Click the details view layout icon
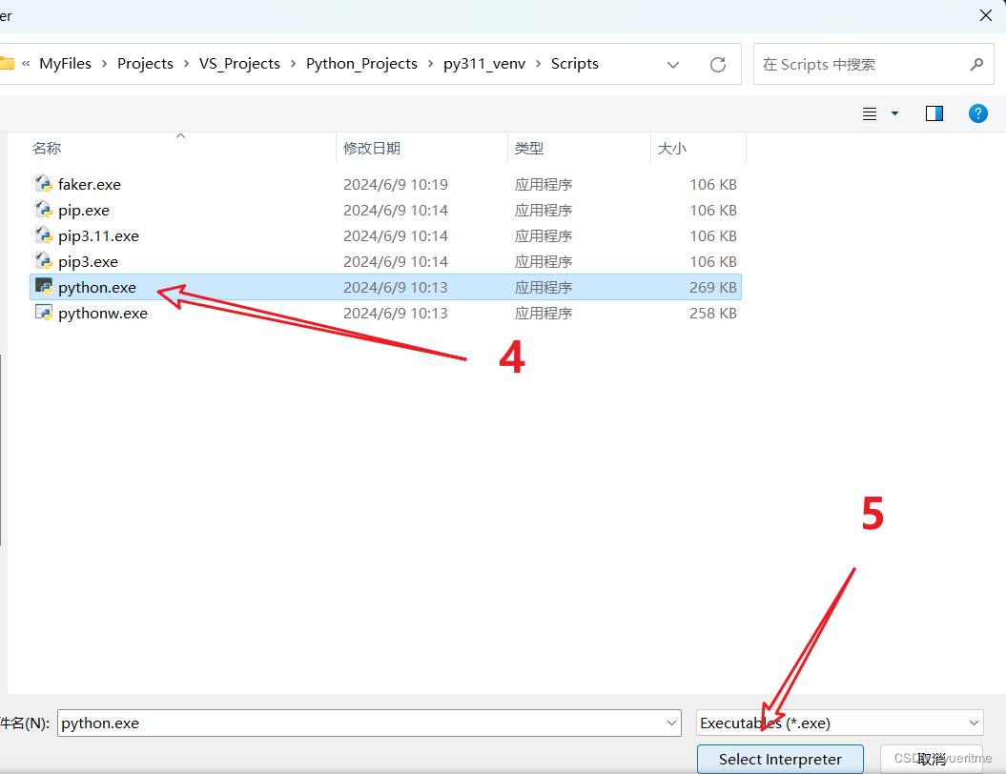This screenshot has width=1006, height=774. tap(868, 112)
